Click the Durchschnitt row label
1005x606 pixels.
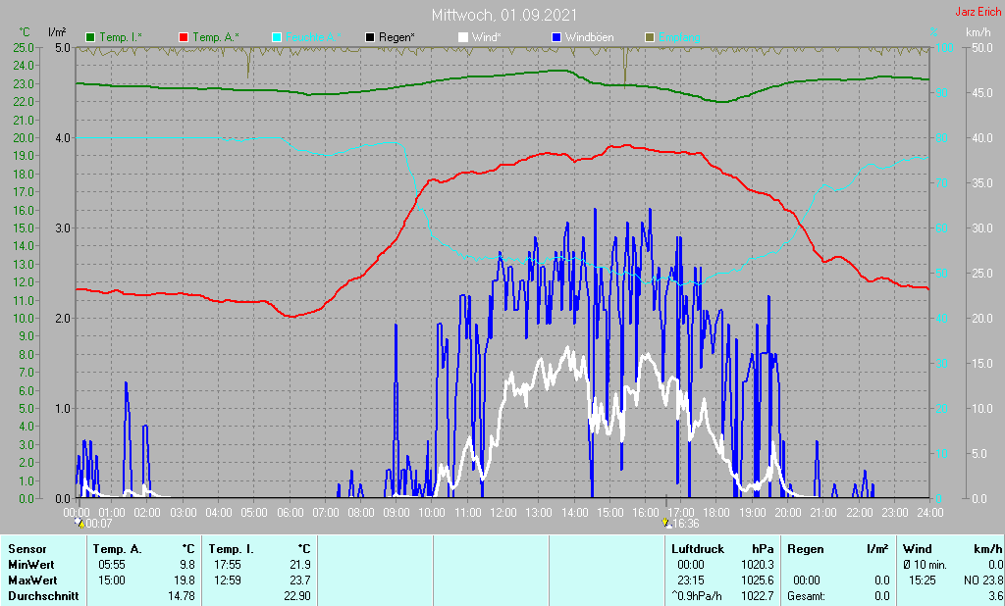[x=42, y=596]
